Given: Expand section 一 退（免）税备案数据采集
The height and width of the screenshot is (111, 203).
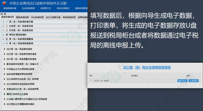Looking at the screenshot, I should pyautogui.click(x=44, y=22).
